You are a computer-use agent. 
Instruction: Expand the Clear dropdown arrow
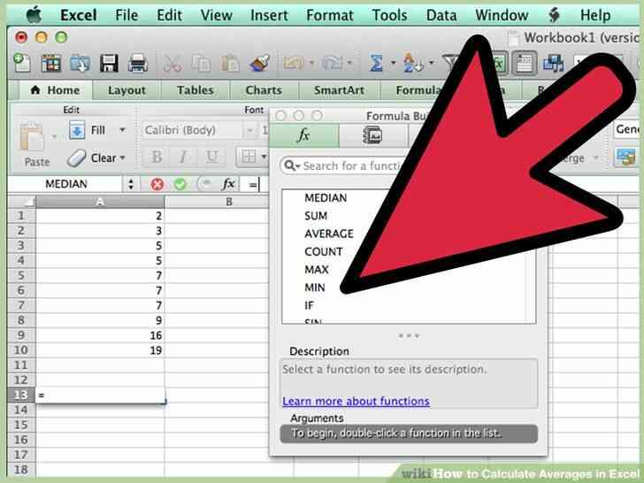pos(122,157)
